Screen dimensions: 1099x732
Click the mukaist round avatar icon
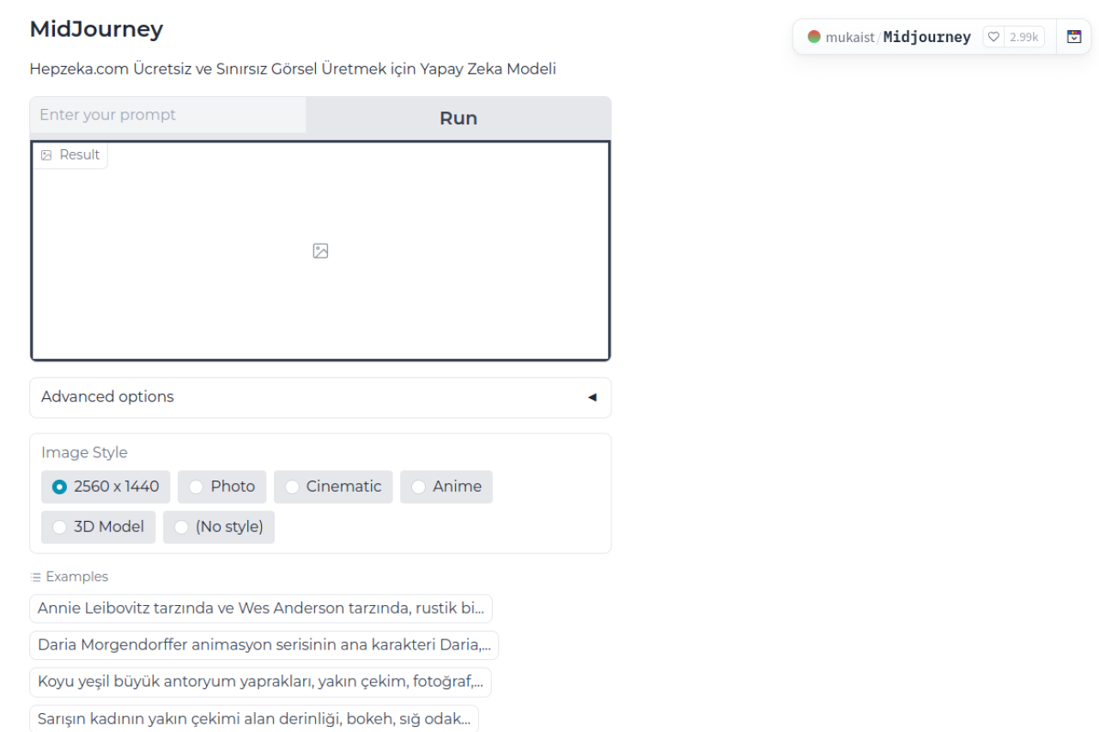tap(814, 37)
